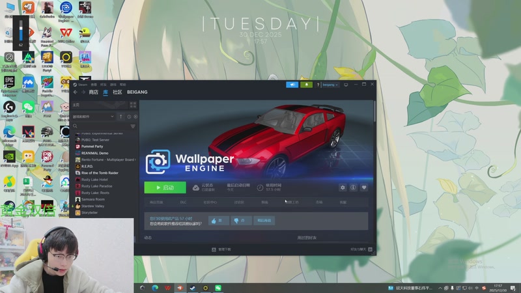The width and height of the screenshot is (521, 293).
Task: Click the advanced filter icon by search
Action: click(x=133, y=126)
